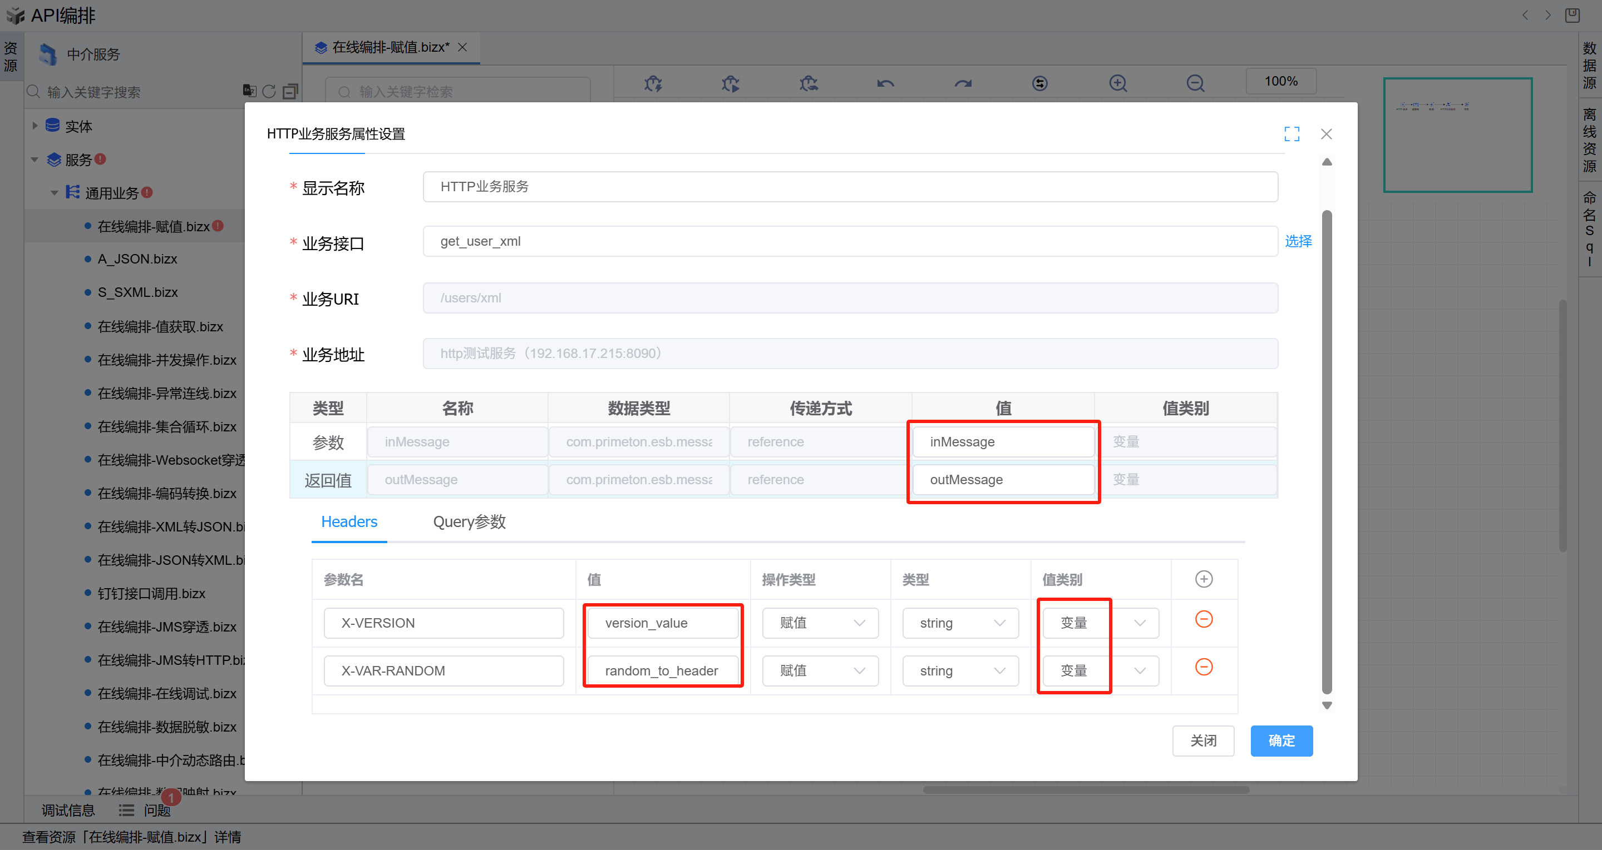Viewport: 1602px width, 850px height.
Task: Expand the 实体 tree node
Action: pyautogui.click(x=35, y=126)
